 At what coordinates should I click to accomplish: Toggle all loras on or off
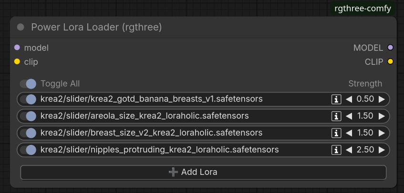tap(28, 84)
